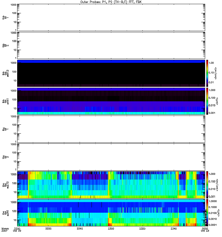Click the thb scm1 nT color bar
Viewport: 222px width, 237px height.
[x=207, y=101]
